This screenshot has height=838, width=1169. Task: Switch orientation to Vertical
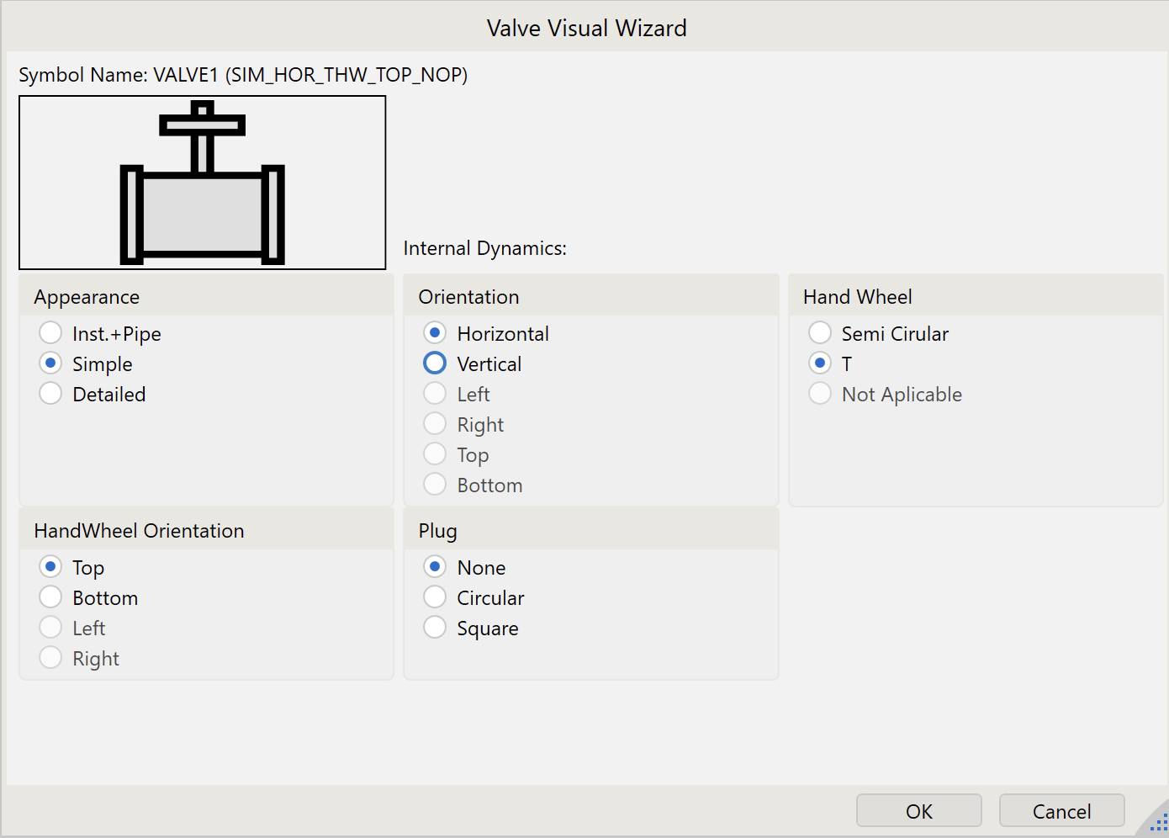coord(436,363)
